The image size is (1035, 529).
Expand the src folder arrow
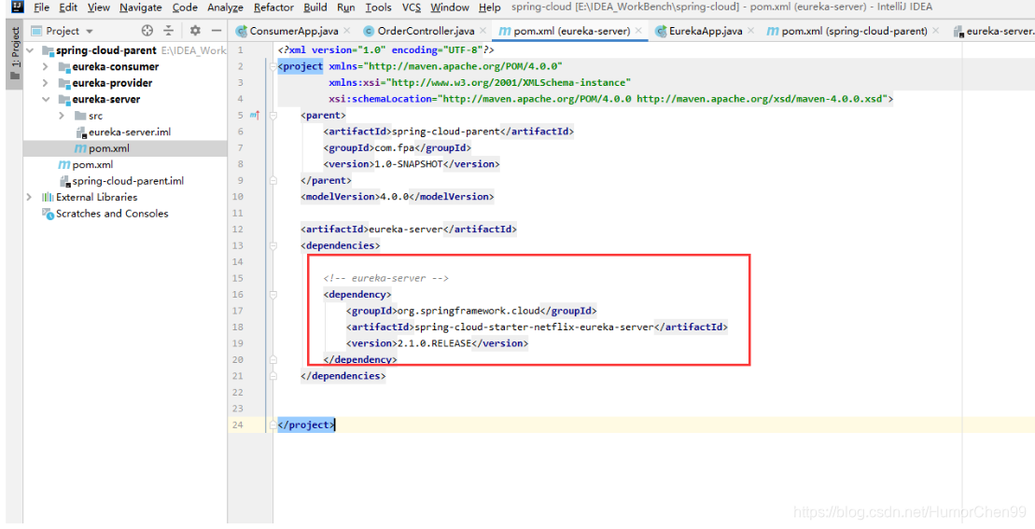pyautogui.click(x=62, y=116)
